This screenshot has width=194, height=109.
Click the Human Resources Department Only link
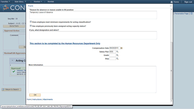pyautogui.click(x=65, y=44)
